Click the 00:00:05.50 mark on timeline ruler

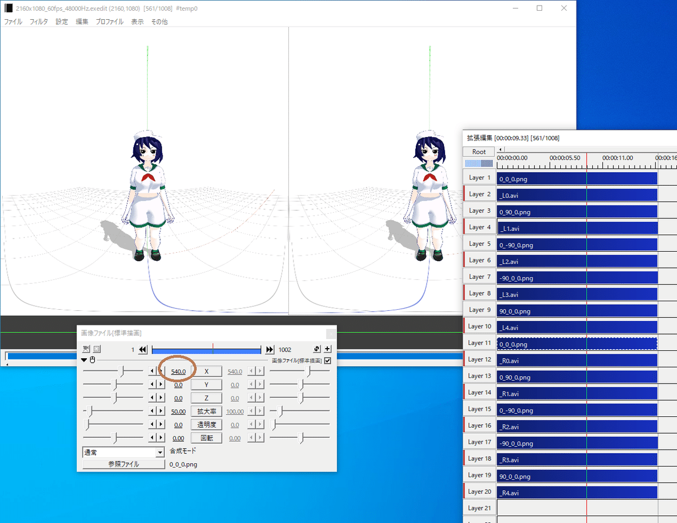(x=565, y=158)
